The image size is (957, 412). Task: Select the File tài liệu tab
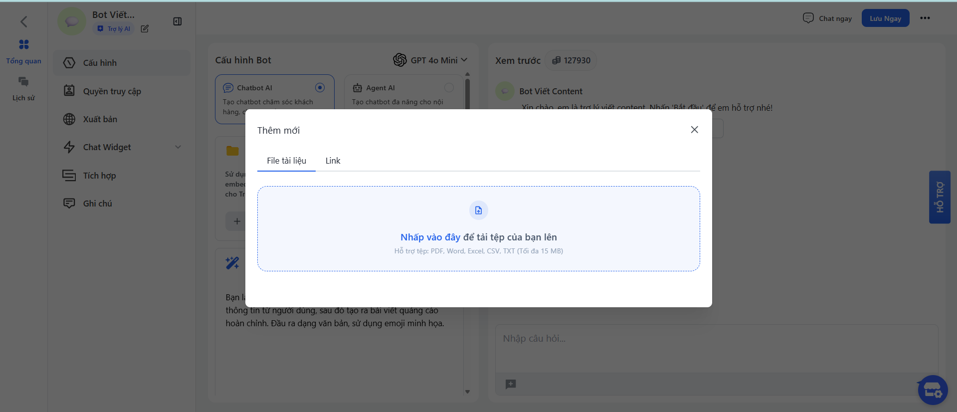286,161
